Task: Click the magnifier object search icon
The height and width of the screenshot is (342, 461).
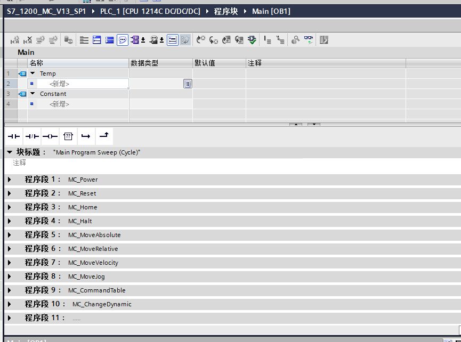Action: click(295, 39)
